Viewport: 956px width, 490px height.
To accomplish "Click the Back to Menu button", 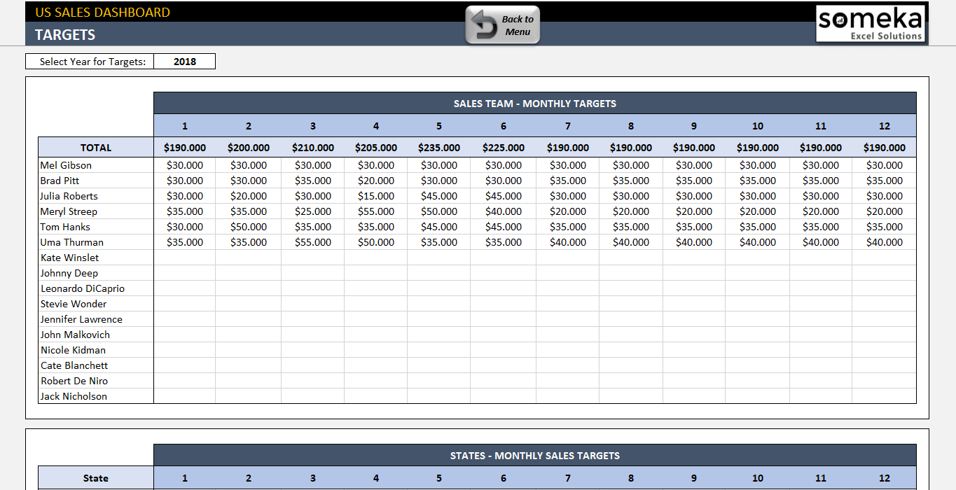I will click(x=503, y=26).
